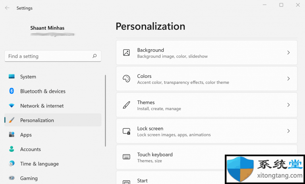Expand Lock screen settings chevron
The image size is (305, 184).
click(x=288, y=131)
